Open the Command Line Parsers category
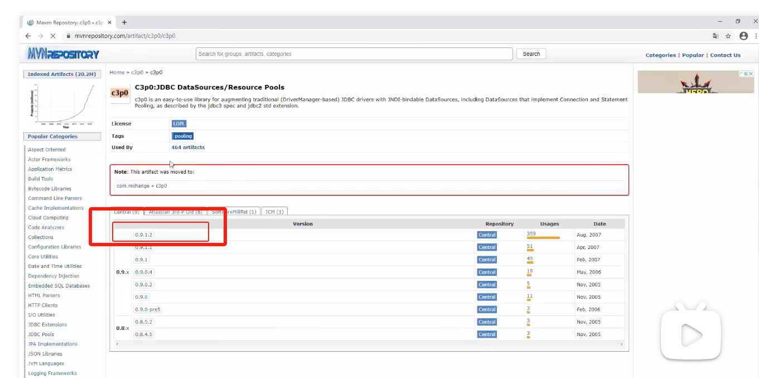The height and width of the screenshot is (378, 759). coord(55,198)
